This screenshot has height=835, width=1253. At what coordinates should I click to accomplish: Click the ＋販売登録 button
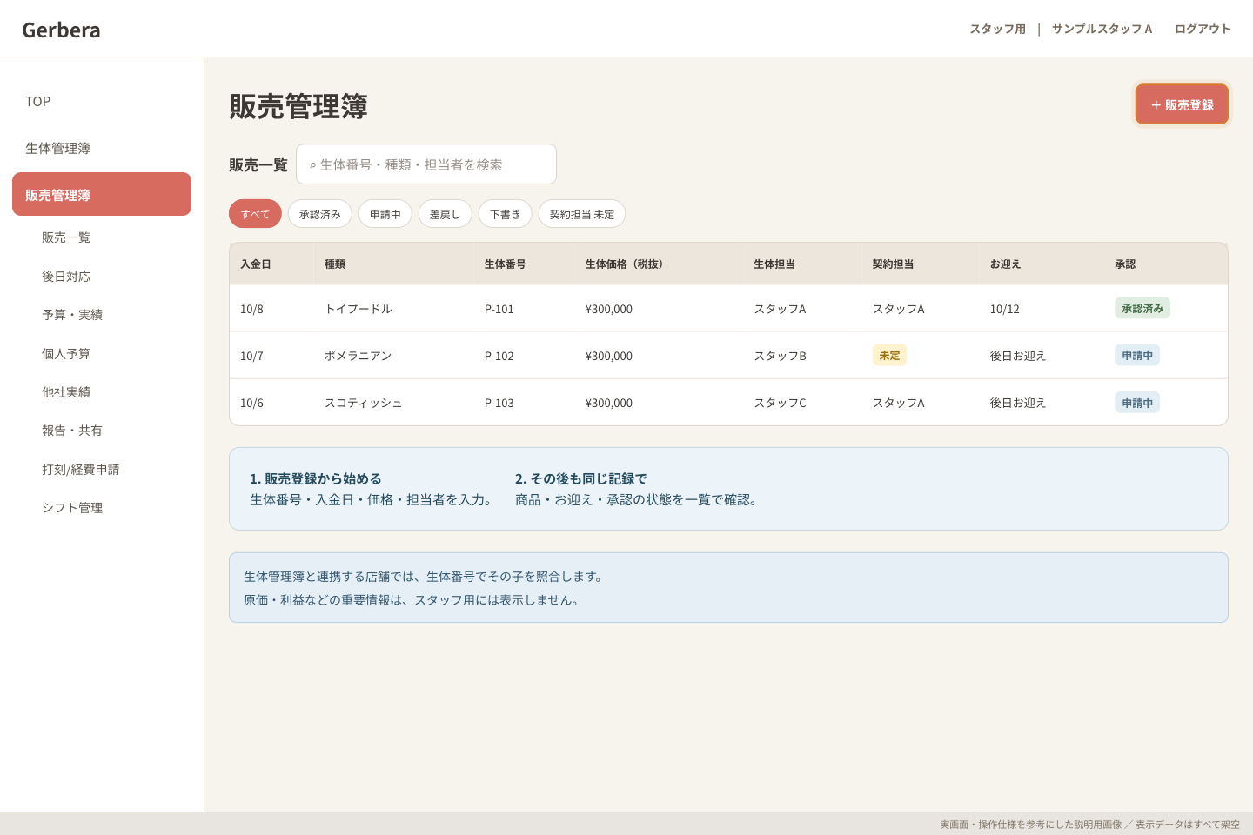(x=1182, y=104)
